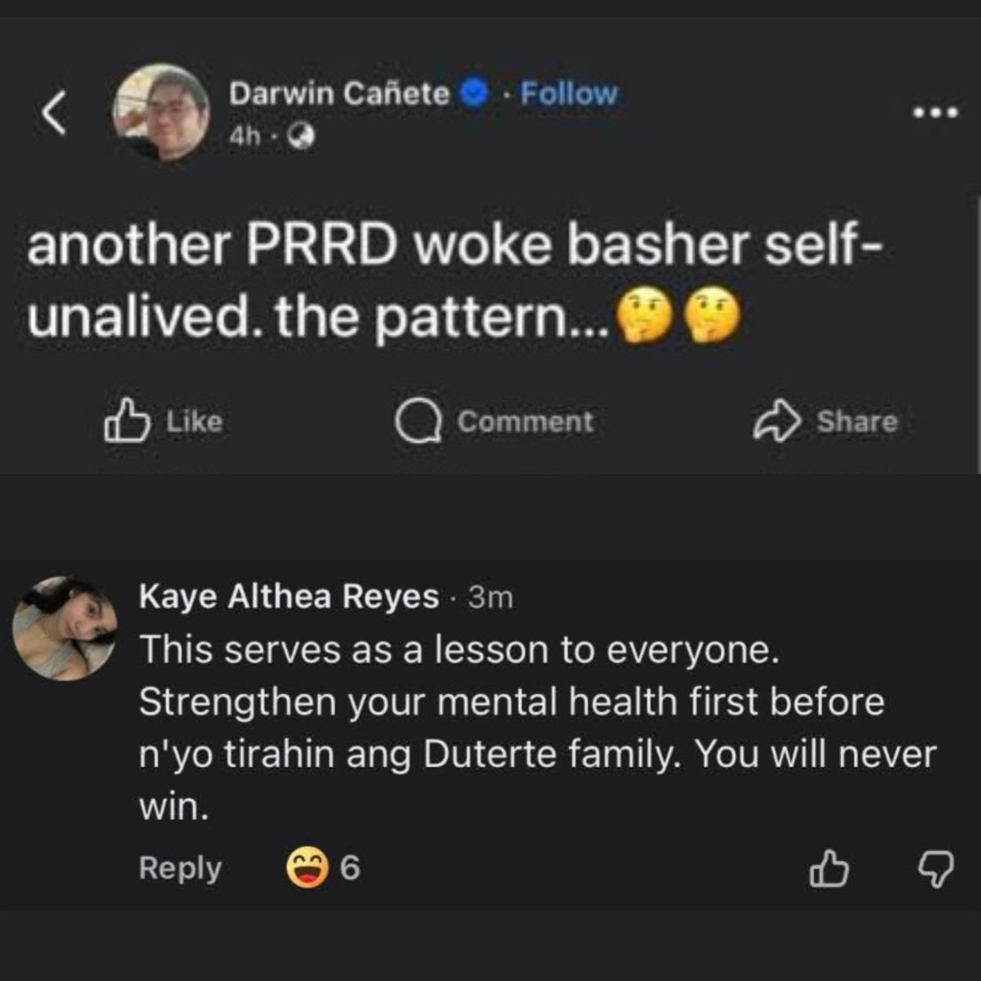The width and height of the screenshot is (981, 981).
Task: Click the 3m comment timestamp
Action: (x=490, y=598)
